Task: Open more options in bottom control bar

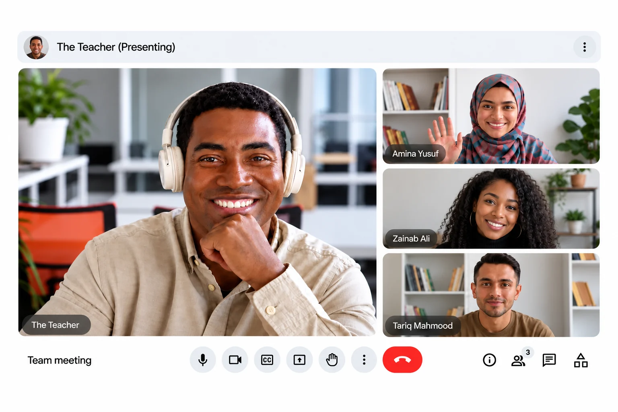Action: [x=364, y=360]
